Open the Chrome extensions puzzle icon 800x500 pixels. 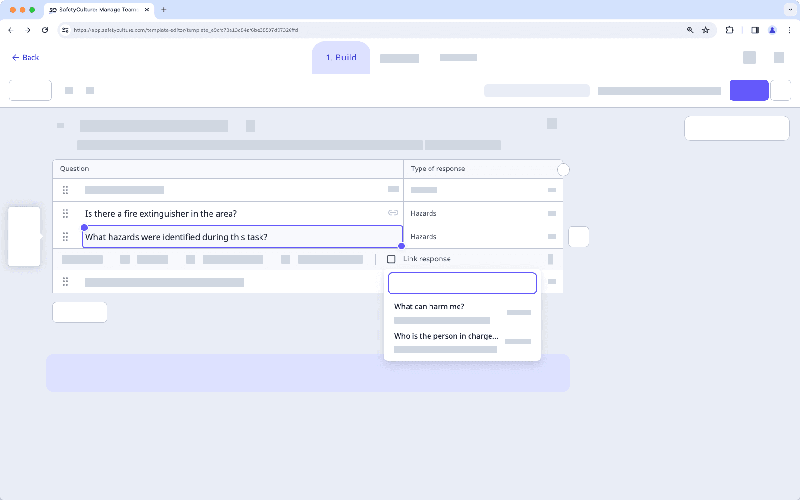coord(729,30)
